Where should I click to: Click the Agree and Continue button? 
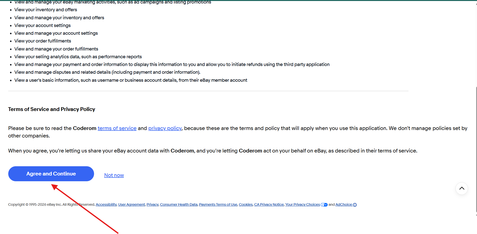click(51, 174)
